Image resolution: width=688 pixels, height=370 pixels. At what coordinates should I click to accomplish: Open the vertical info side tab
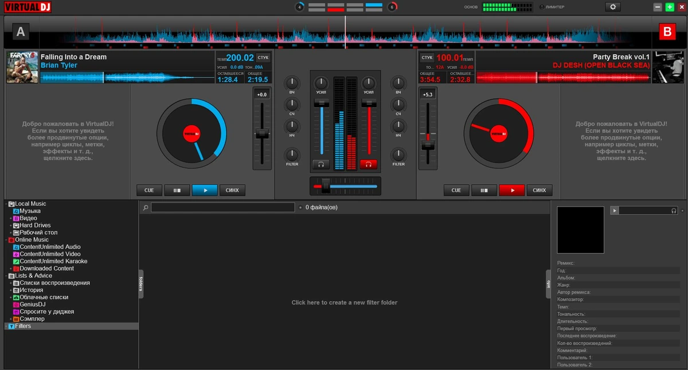548,284
